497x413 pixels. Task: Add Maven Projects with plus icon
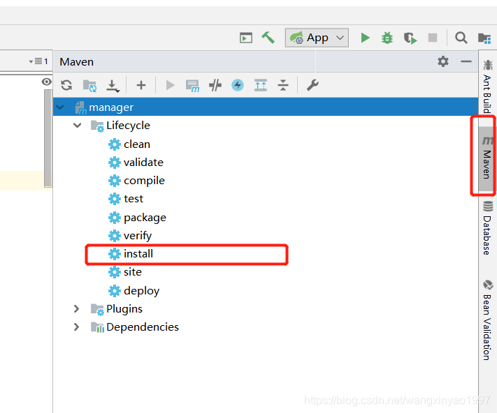coord(141,85)
